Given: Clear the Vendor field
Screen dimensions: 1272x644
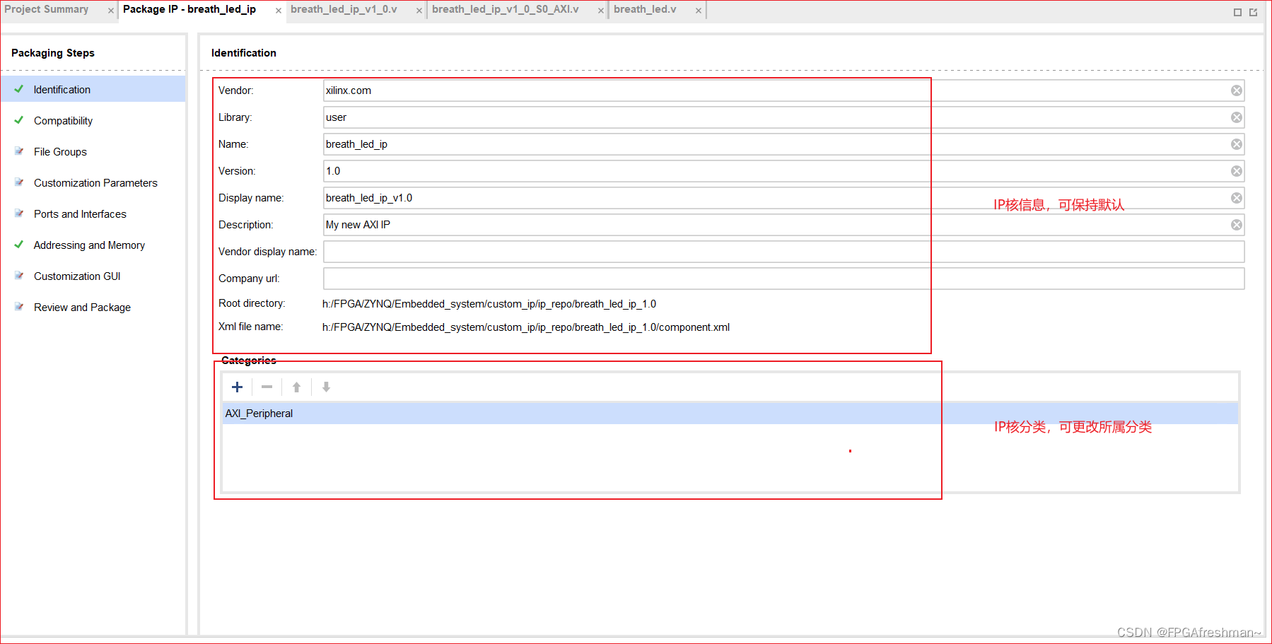Looking at the screenshot, I should pyautogui.click(x=1236, y=90).
